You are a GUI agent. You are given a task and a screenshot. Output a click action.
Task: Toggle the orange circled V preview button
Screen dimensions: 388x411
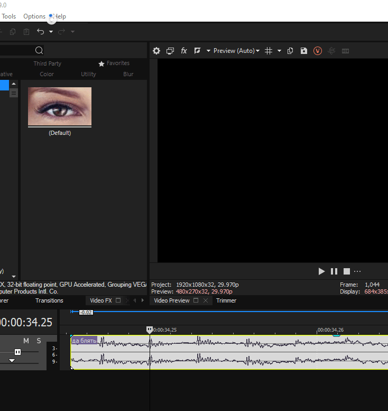click(318, 51)
